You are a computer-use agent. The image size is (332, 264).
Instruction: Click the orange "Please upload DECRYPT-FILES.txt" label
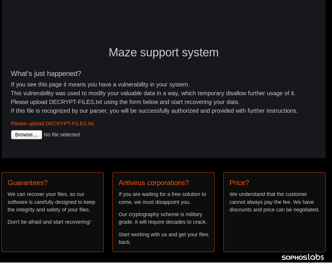pyautogui.click(x=52, y=124)
